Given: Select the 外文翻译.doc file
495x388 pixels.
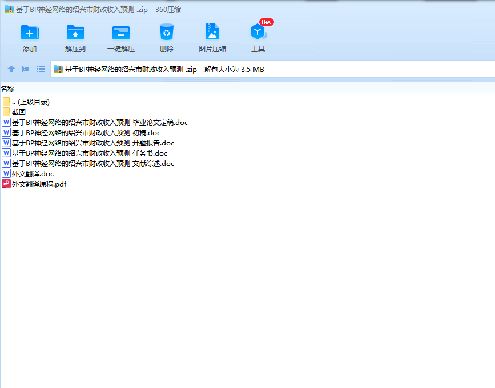Looking at the screenshot, I should [28, 174].
